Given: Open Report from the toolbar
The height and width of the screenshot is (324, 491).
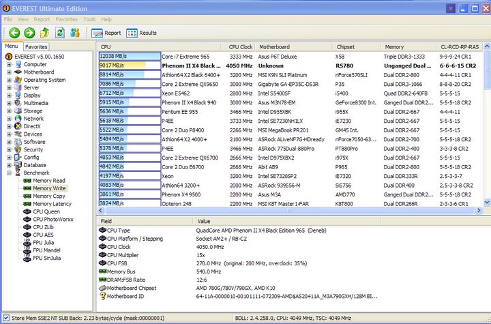Looking at the screenshot, I should pyautogui.click(x=106, y=33).
